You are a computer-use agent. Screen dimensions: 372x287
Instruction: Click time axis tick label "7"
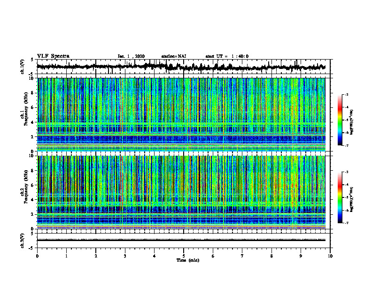242,256
